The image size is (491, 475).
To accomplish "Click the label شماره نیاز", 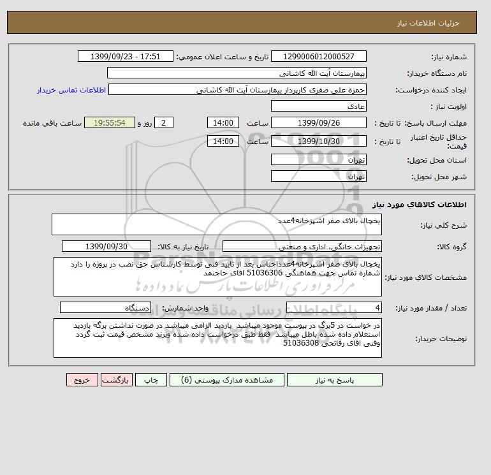I will tap(449, 57).
